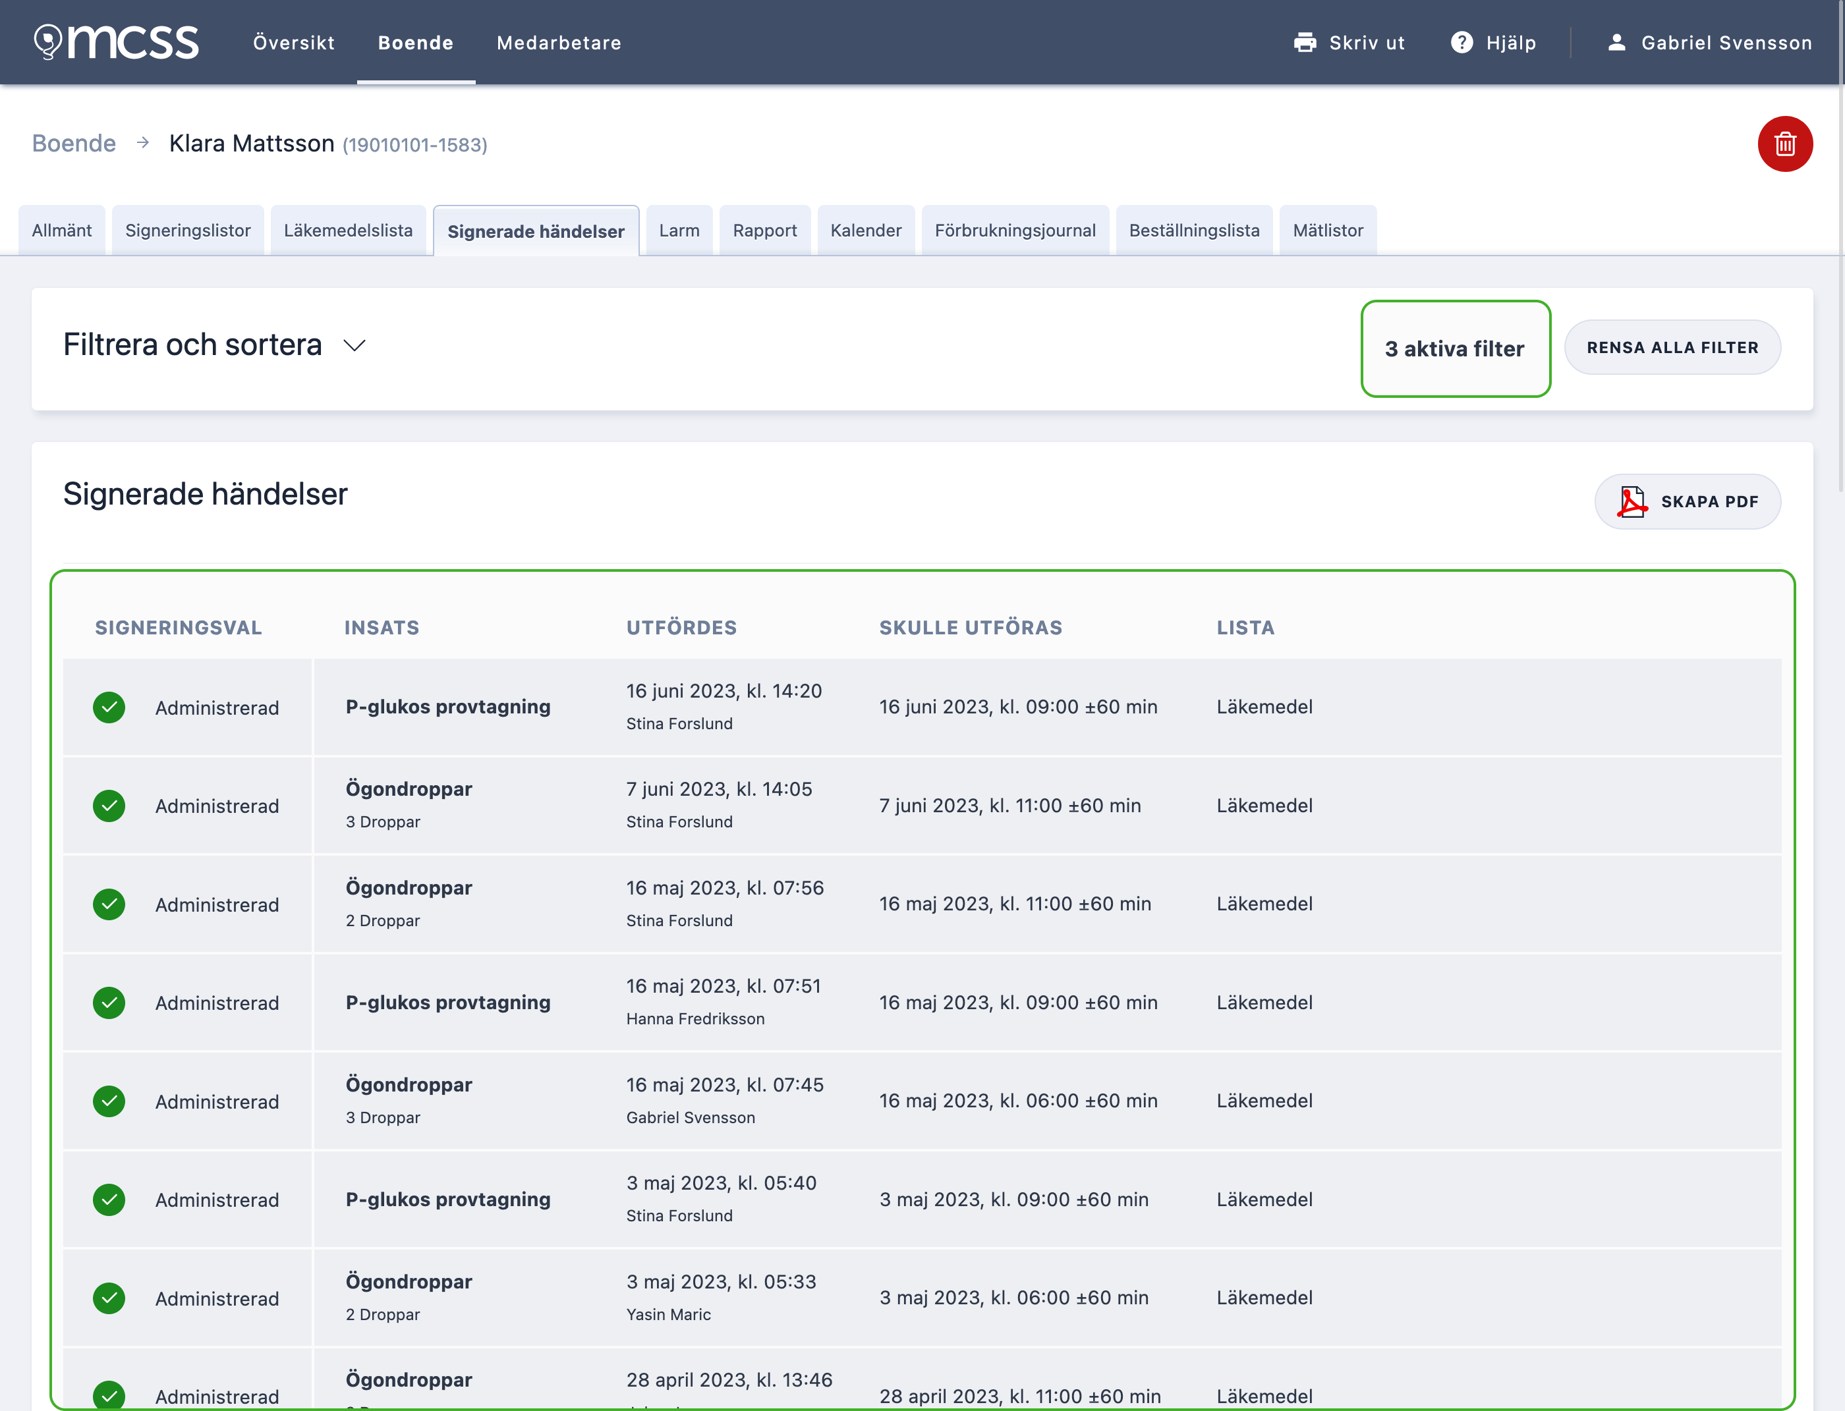The image size is (1845, 1411).
Task: Click 3 maj 2023, kl. 09:00 ±60 min
Action: [1014, 1200]
